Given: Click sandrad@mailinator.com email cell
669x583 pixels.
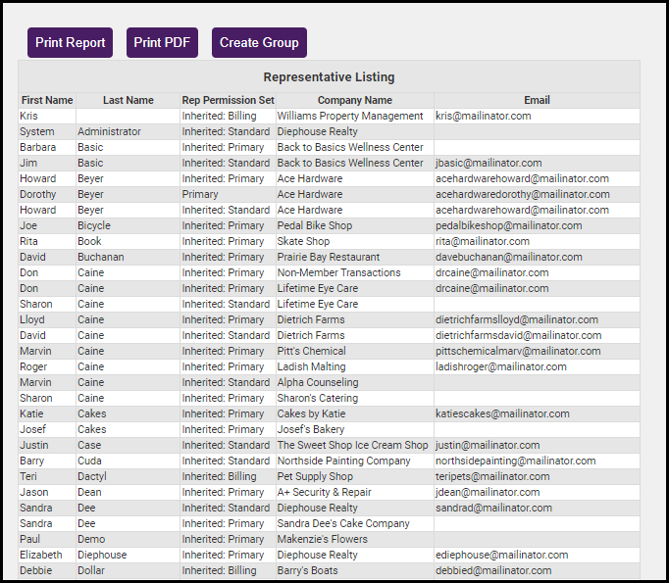Looking at the screenshot, I should [537, 508].
